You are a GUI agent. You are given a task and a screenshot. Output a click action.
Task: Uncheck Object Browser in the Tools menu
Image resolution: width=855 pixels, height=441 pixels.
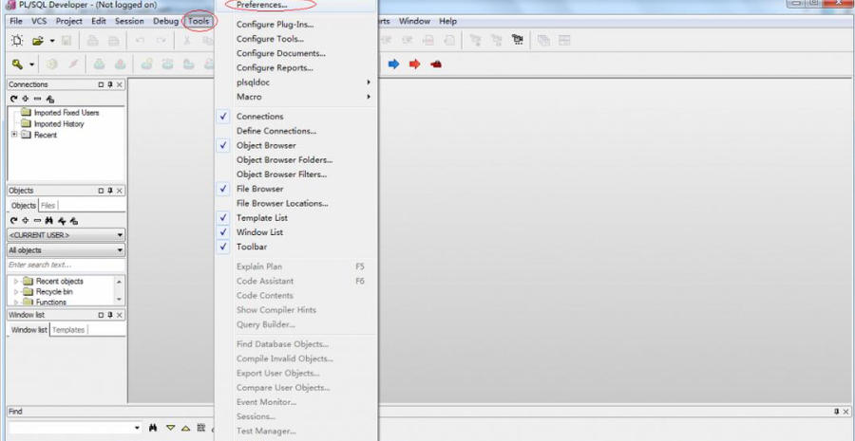point(223,145)
